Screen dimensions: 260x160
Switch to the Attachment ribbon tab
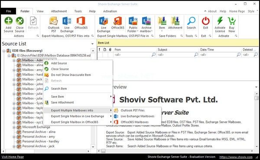[x=59, y=11]
